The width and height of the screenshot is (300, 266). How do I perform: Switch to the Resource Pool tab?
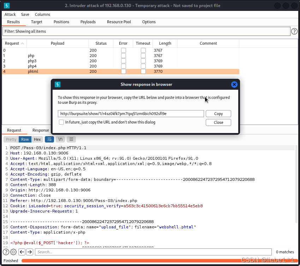119,22
